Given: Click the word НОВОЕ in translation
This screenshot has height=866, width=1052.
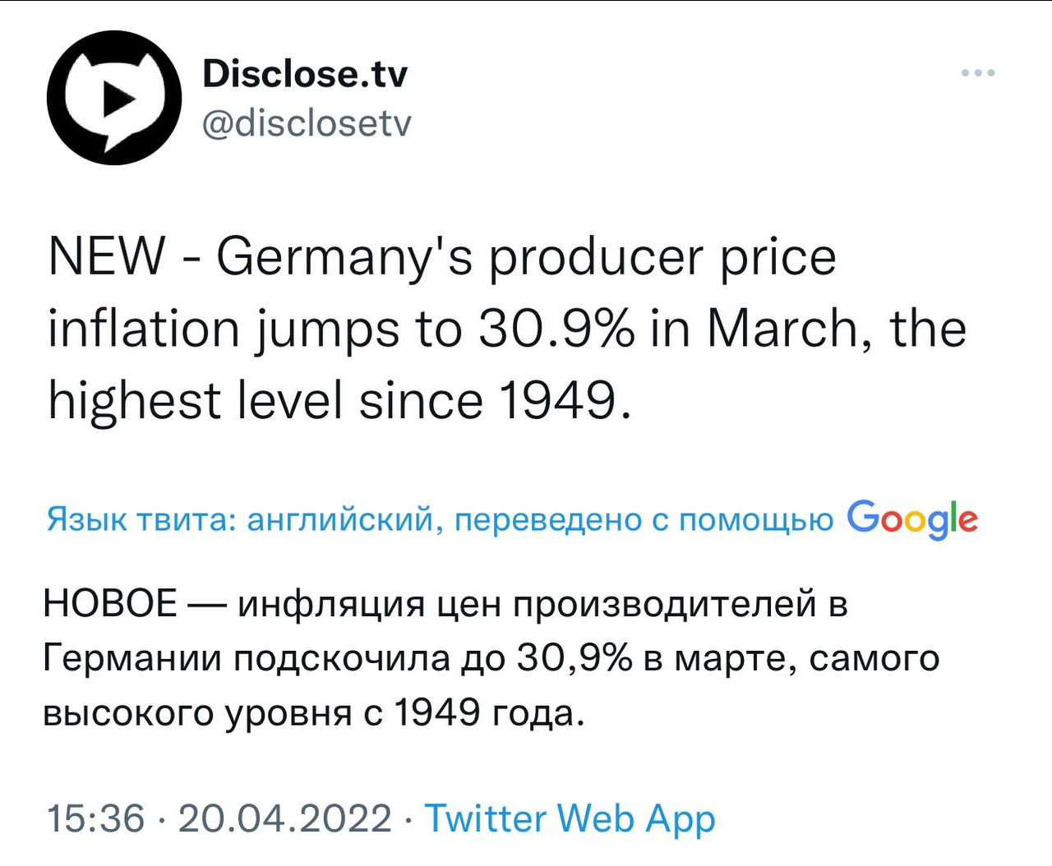Looking at the screenshot, I should (x=110, y=604).
